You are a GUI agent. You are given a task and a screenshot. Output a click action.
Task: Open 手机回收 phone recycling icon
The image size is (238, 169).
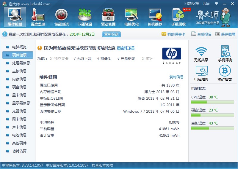[x=178, y=17]
